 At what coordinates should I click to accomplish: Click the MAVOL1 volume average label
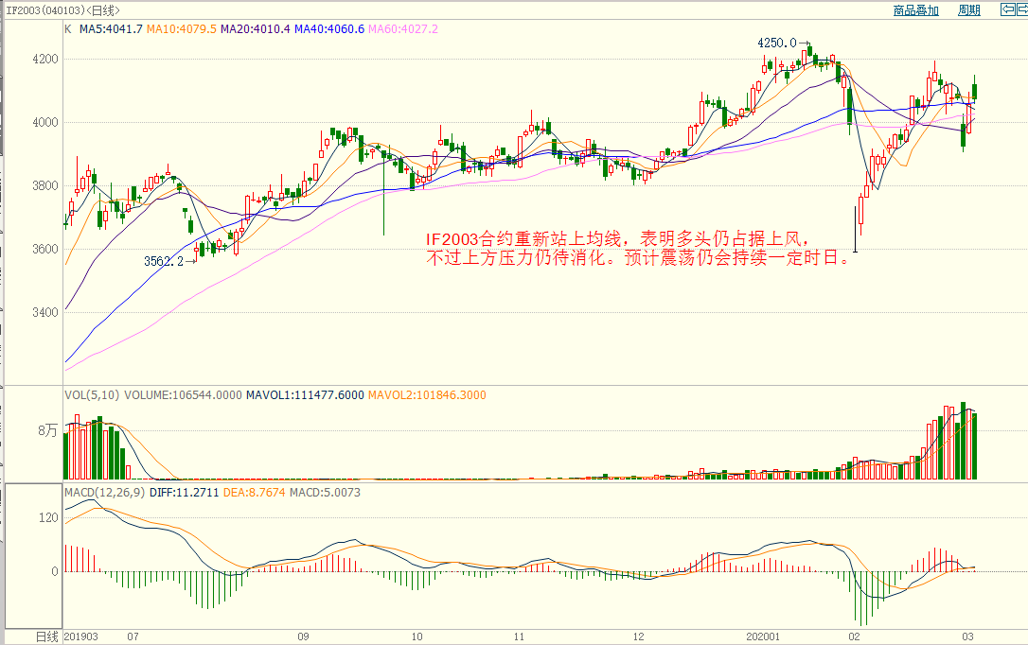[x=305, y=395]
